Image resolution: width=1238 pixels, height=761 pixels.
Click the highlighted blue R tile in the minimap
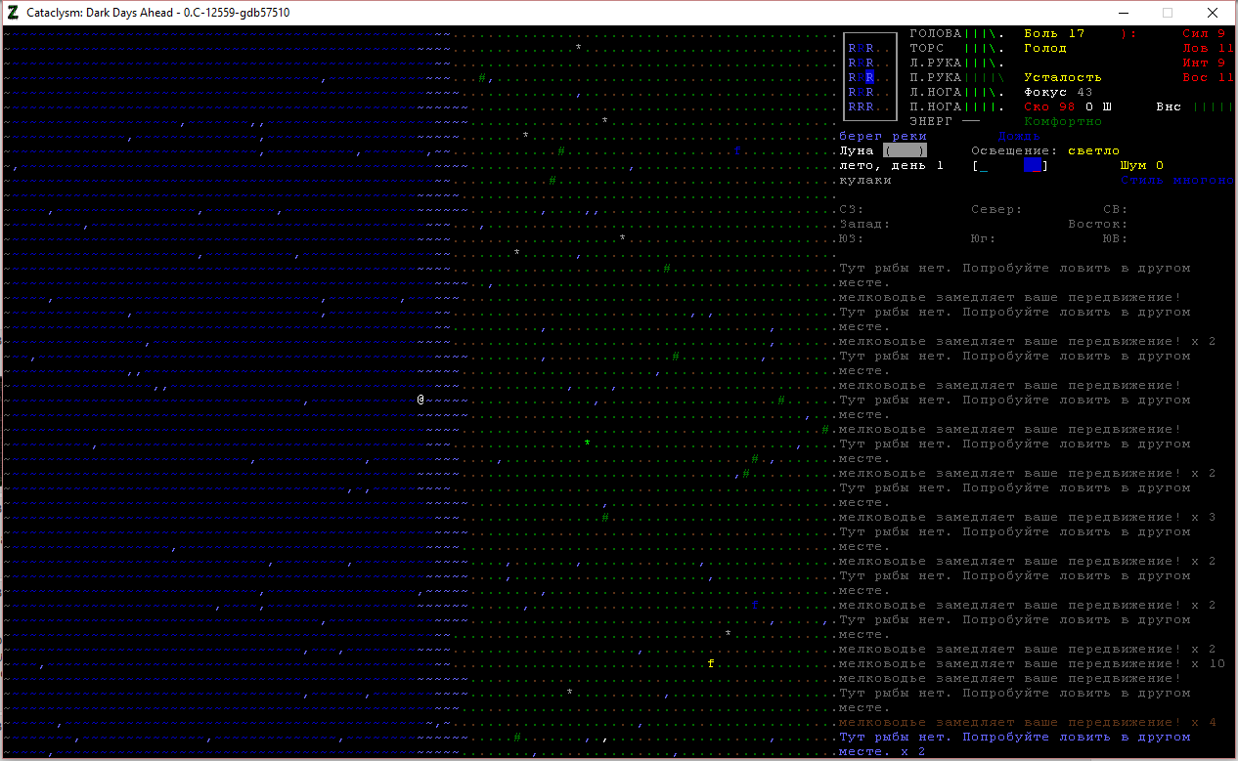(869, 77)
